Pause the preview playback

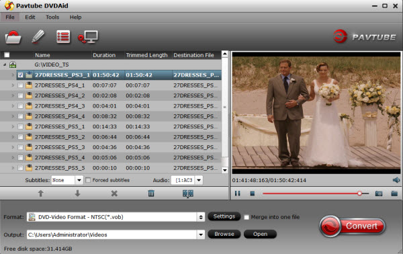[x=238, y=194]
